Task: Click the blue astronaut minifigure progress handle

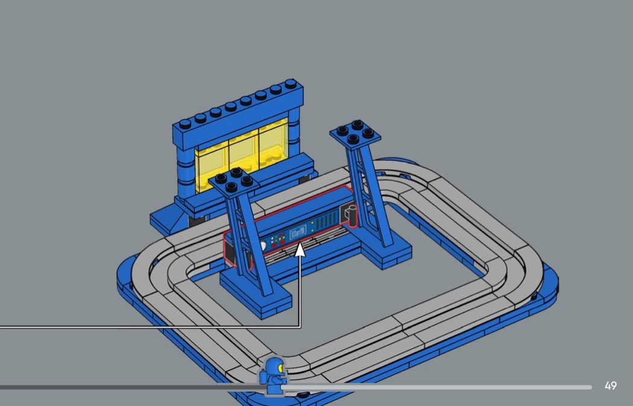Action: [274, 376]
